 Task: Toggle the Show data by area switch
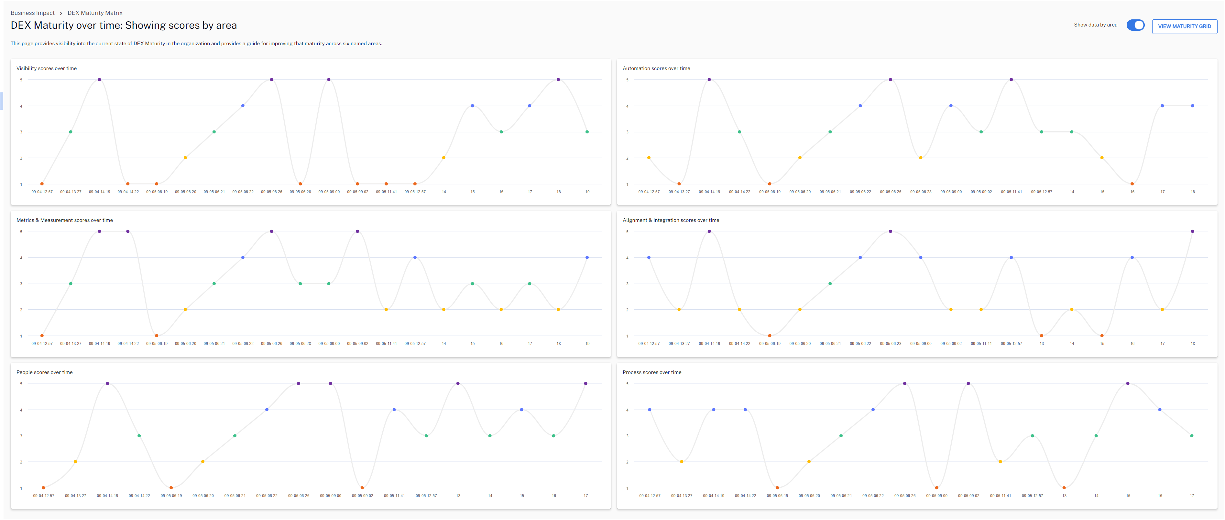point(1135,25)
